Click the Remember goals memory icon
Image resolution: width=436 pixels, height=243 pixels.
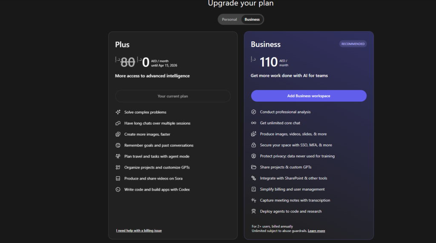pos(118,146)
